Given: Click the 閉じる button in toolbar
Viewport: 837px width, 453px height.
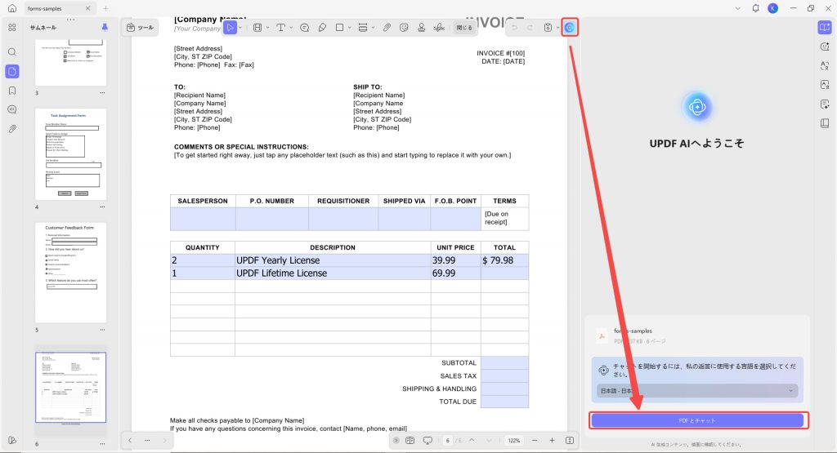Looking at the screenshot, I should [x=464, y=28].
